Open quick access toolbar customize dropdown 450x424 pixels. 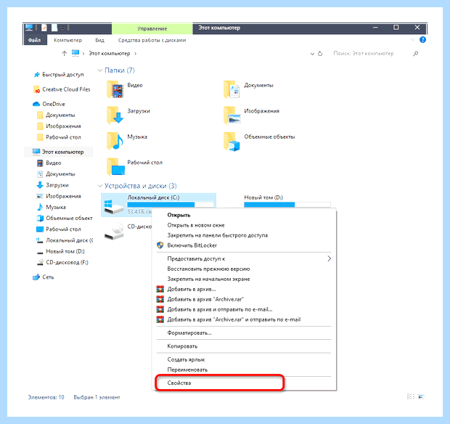point(63,28)
